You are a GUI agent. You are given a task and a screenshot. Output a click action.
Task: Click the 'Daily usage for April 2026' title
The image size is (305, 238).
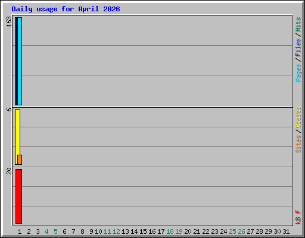66,9
